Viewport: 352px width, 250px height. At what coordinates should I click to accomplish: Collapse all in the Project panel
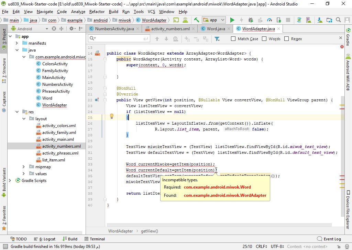[x=61, y=29]
